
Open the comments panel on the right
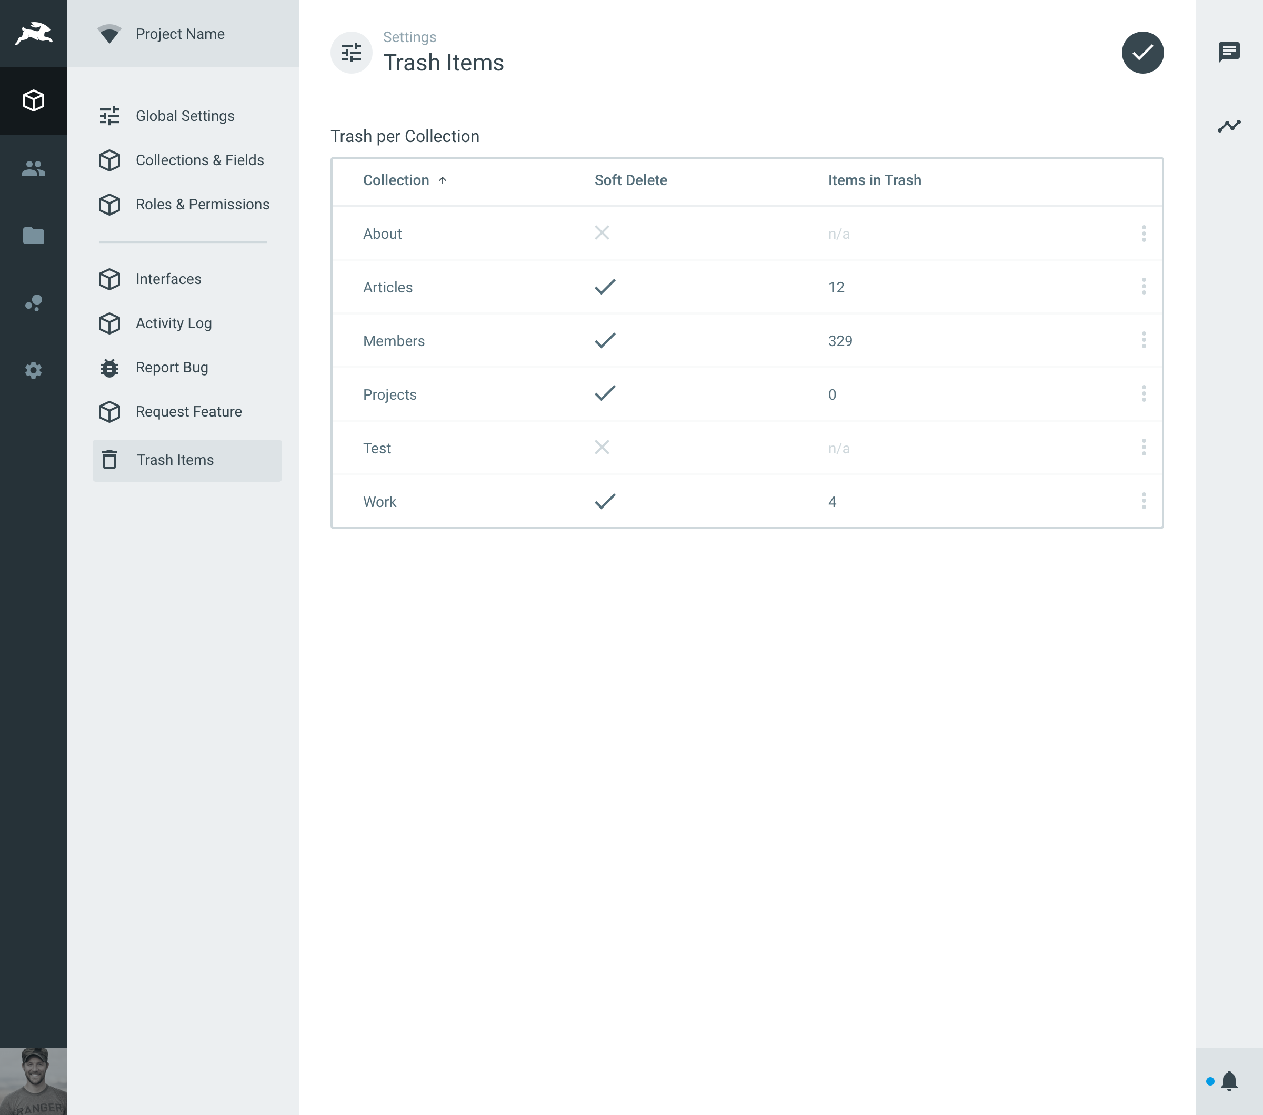[x=1230, y=52]
